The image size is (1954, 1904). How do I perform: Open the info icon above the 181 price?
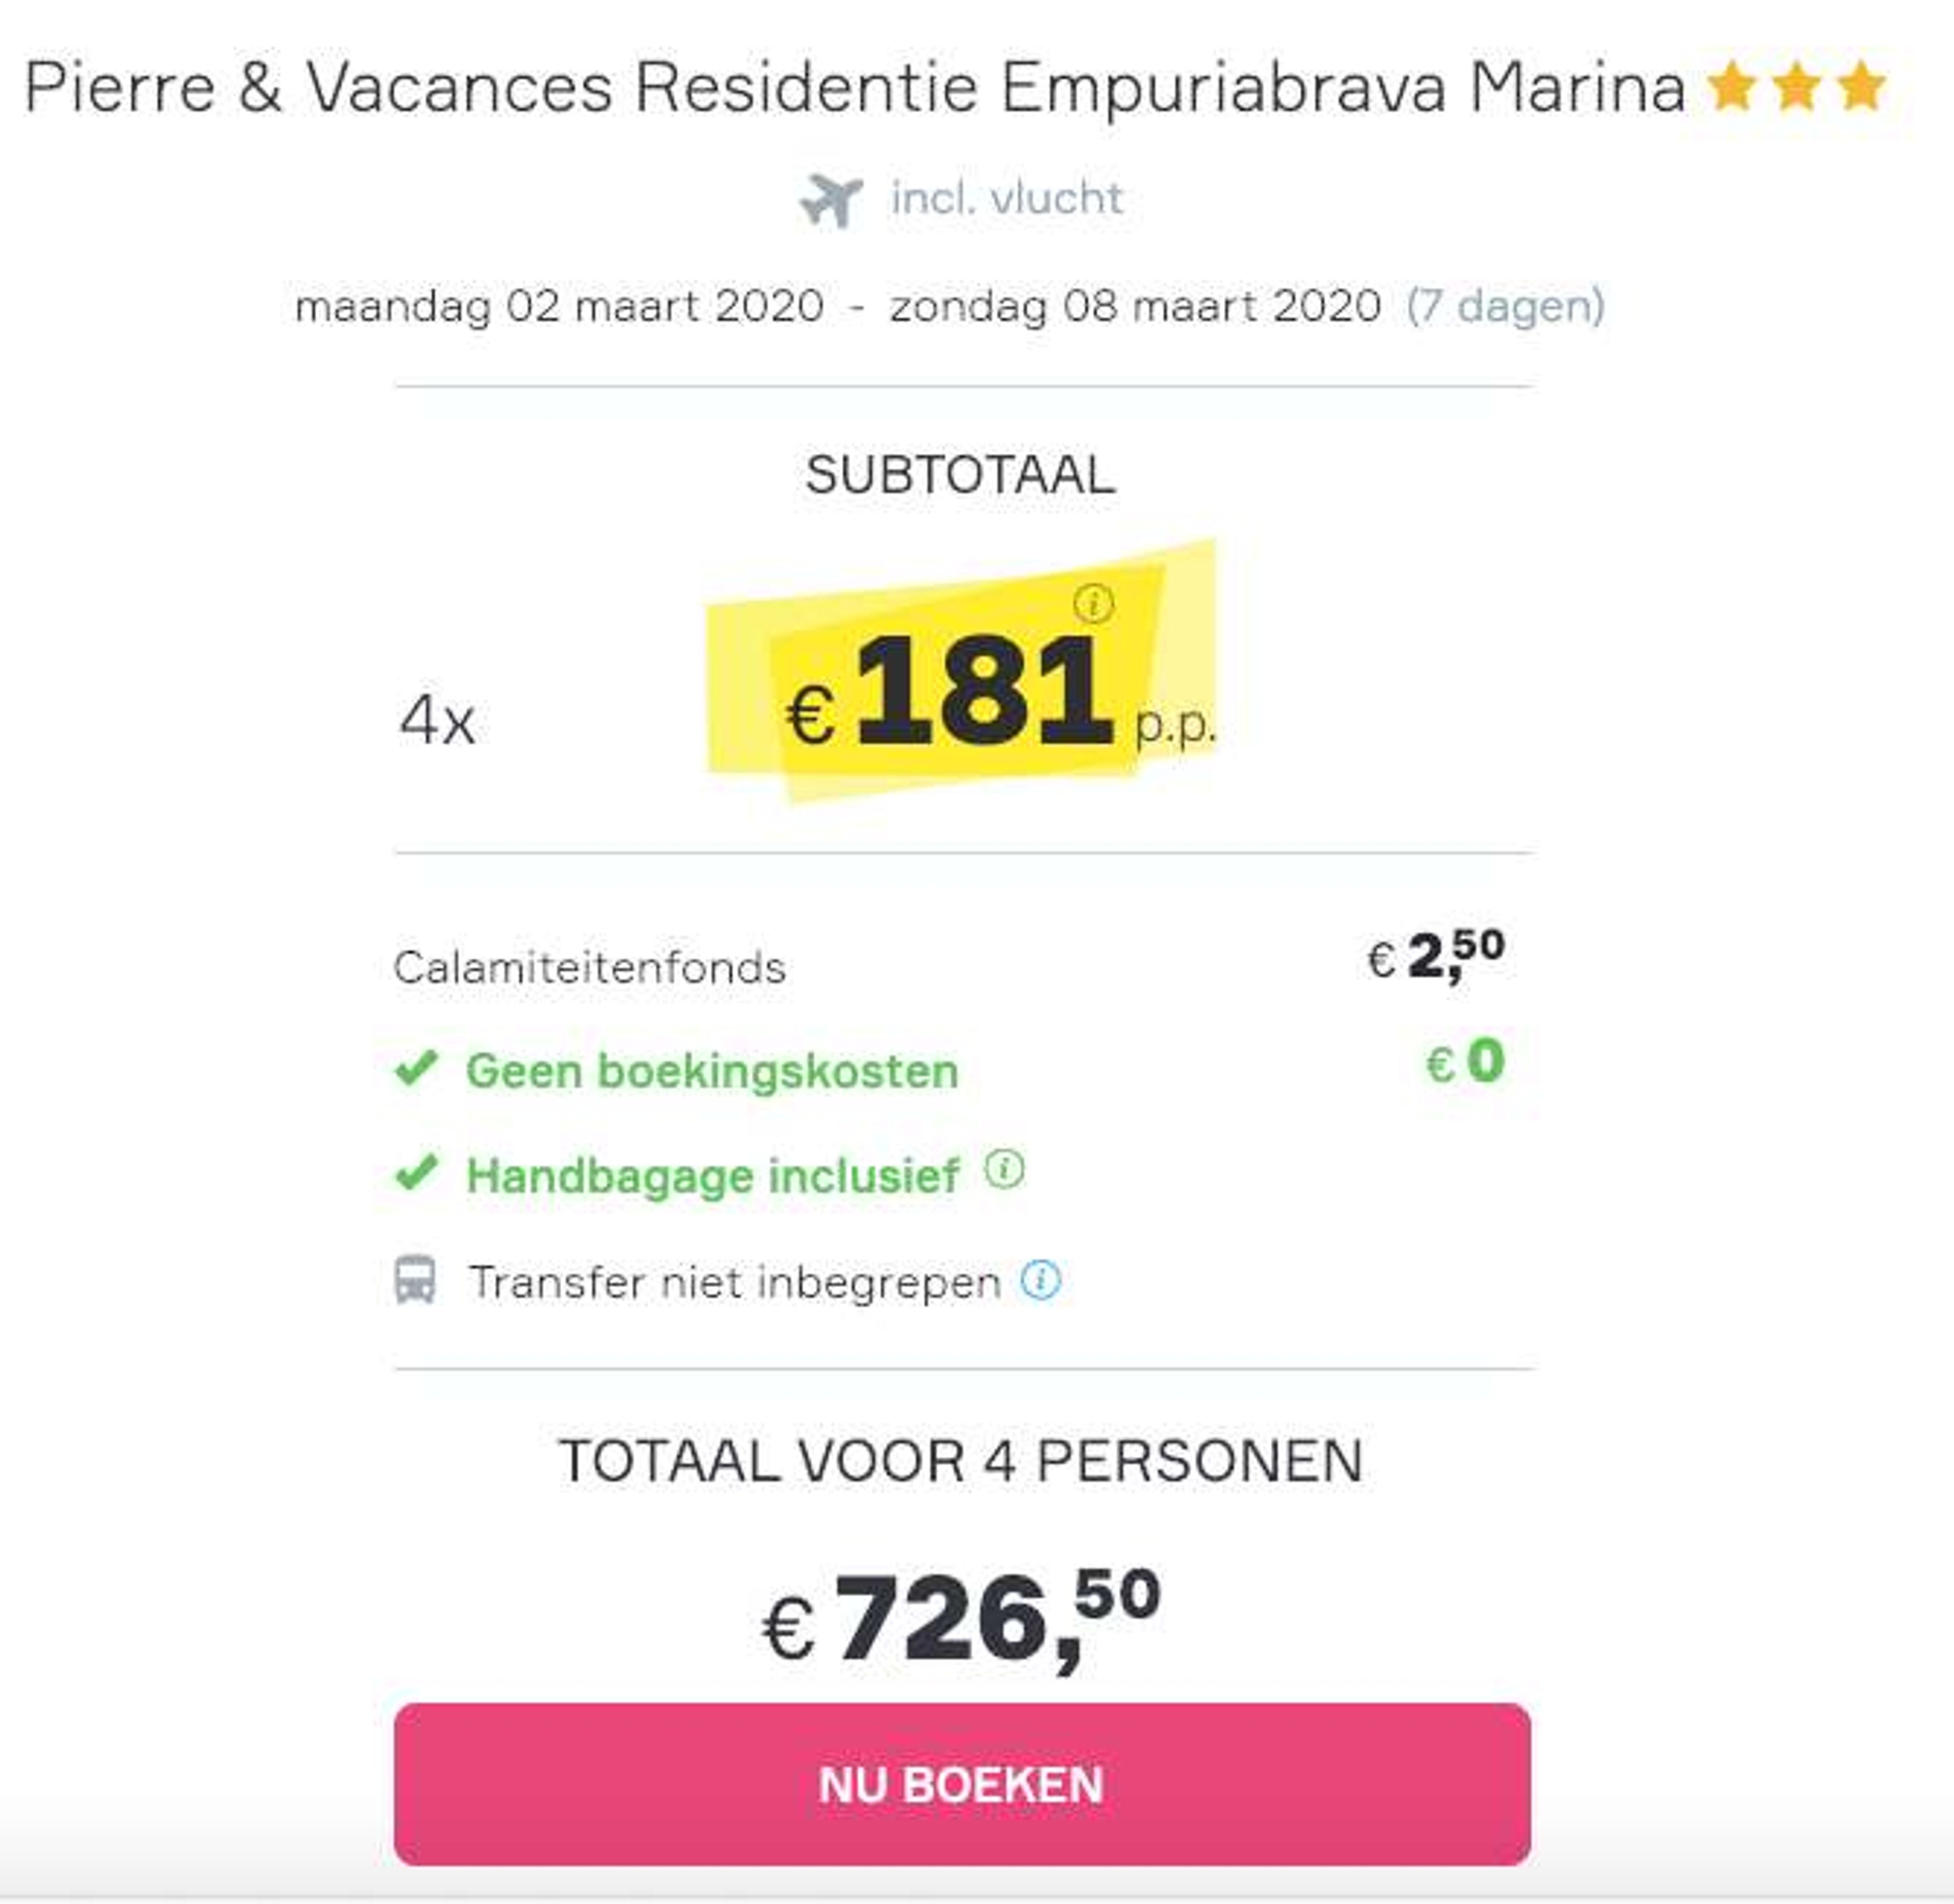1094,603
